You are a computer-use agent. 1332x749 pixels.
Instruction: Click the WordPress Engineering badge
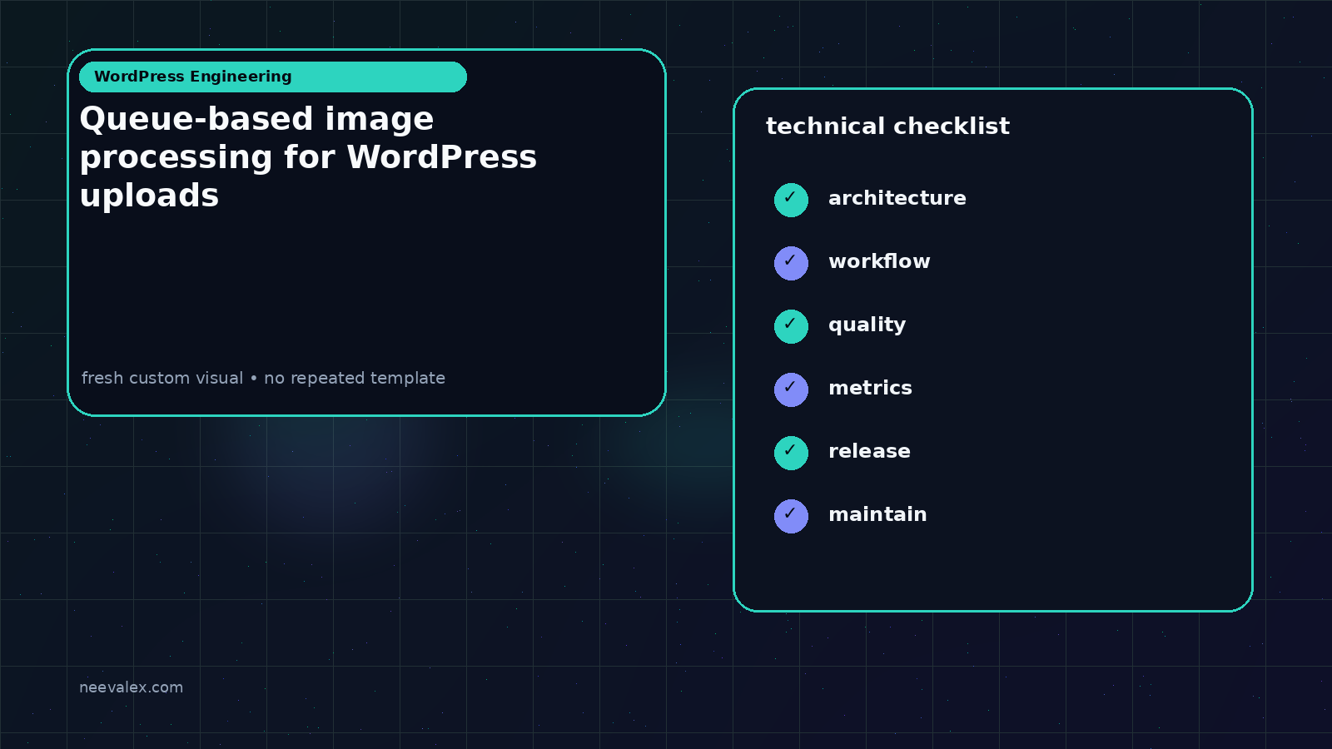(273, 77)
